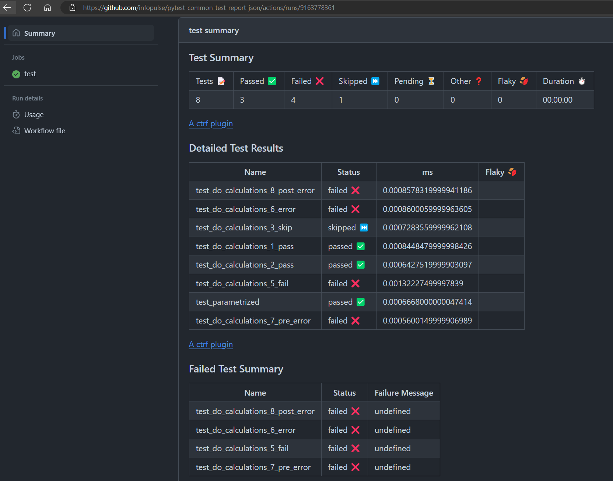Open the browser home page icon
The image size is (613, 481).
click(x=48, y=7)
